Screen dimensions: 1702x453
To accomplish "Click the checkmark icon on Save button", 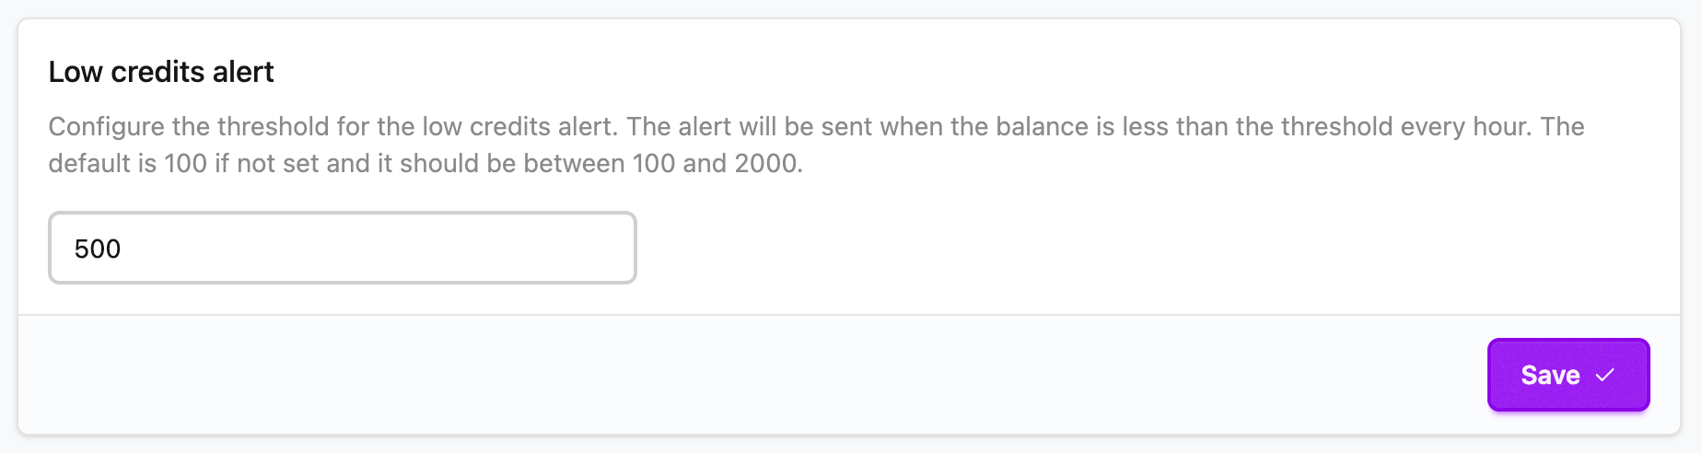I will [x=1605, y=375].
